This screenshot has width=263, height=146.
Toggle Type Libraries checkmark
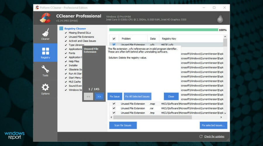pos(66,45)
